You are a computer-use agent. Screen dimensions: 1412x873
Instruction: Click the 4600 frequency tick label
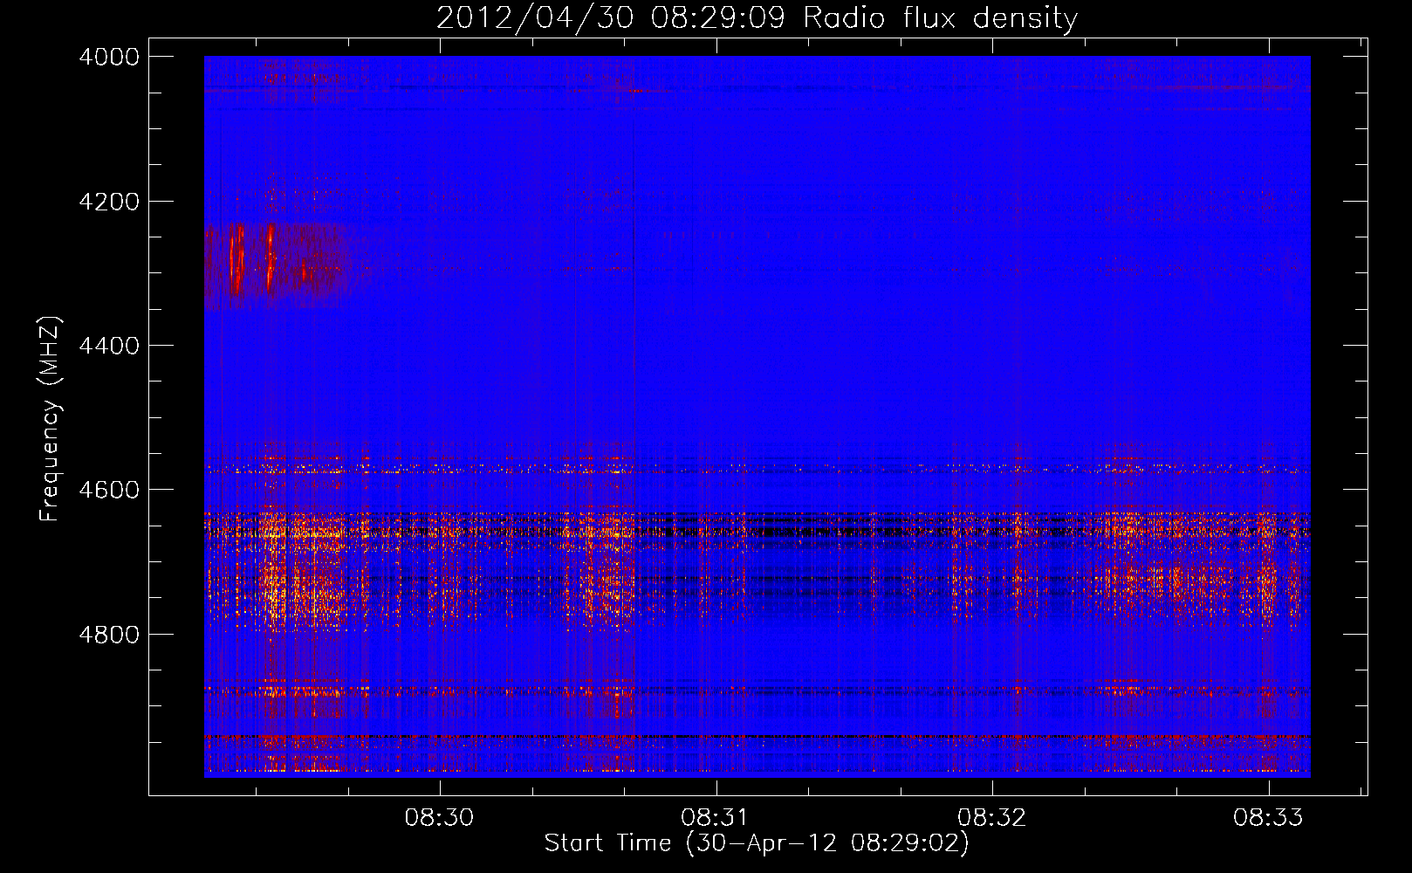click(109, 490)
